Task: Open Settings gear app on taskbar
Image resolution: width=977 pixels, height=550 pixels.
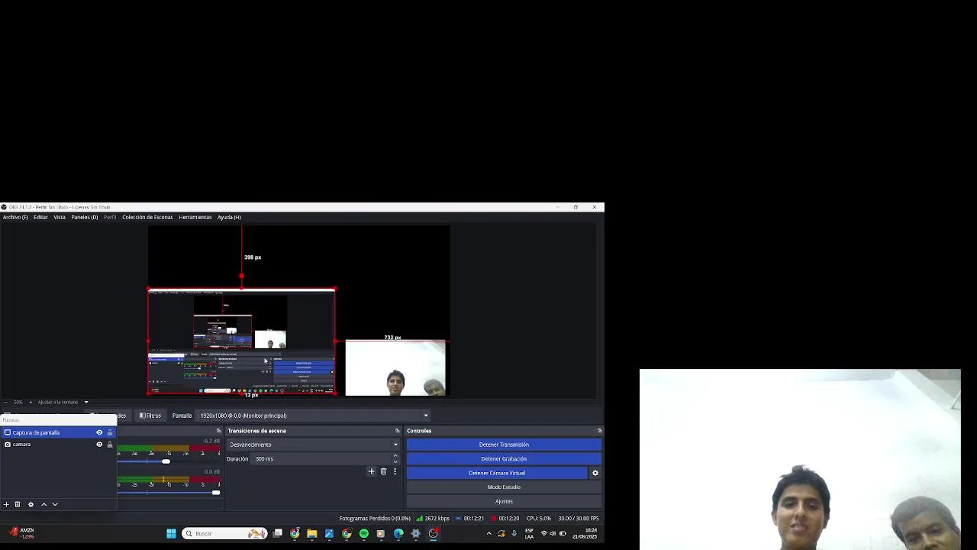Action: click(416, 533)
